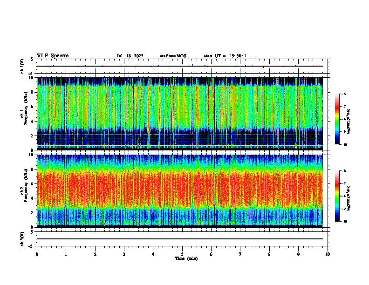
Task: Click the "5" tick on the time axis
Action: tap(182, 254)
